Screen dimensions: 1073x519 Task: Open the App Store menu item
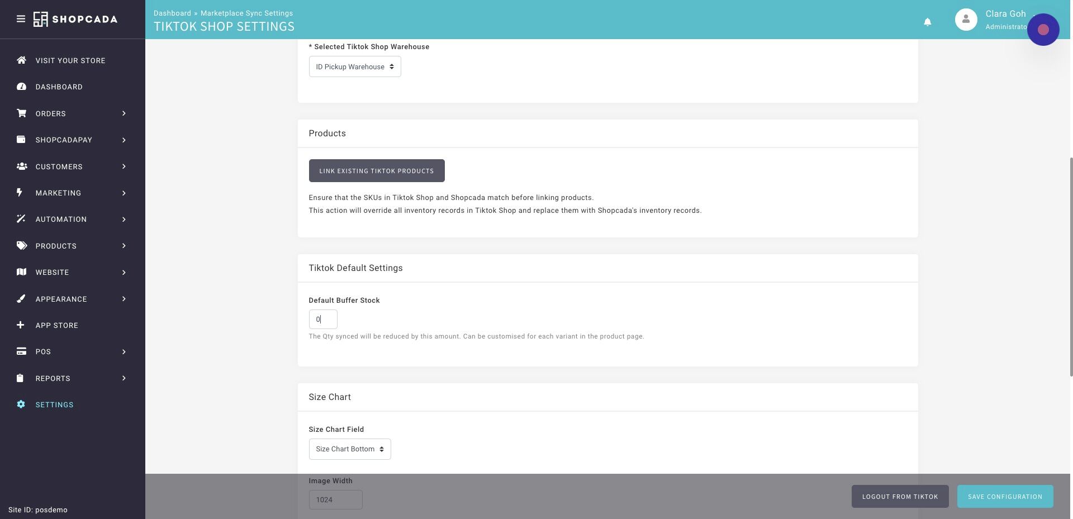57,325
